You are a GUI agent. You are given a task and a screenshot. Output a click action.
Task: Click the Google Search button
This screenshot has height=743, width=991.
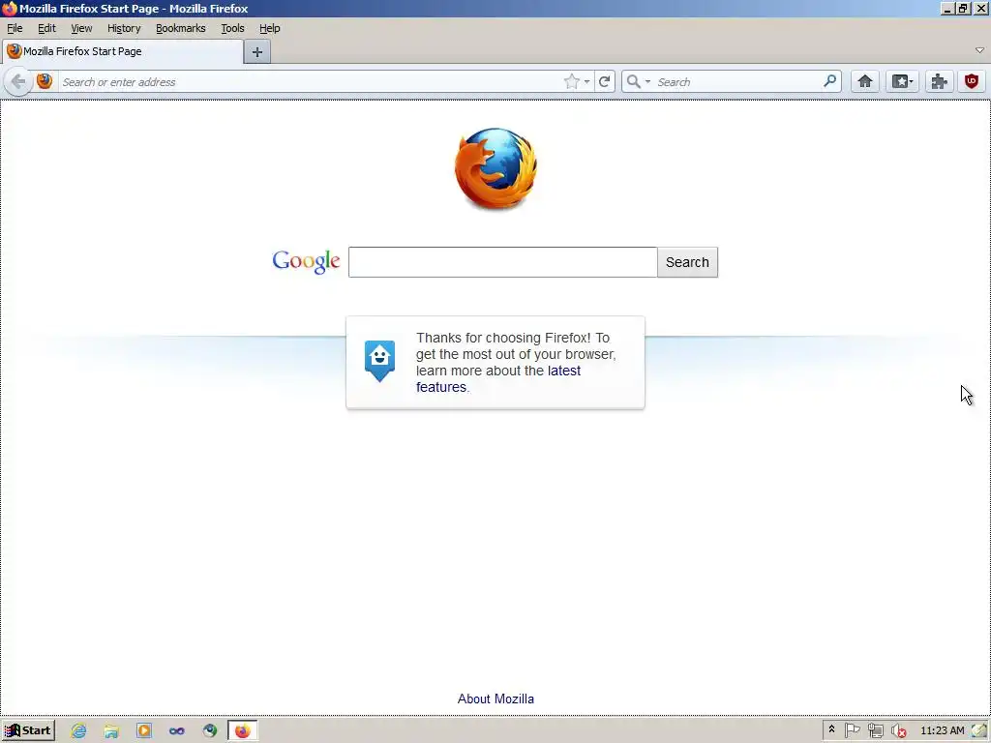tap(687, 262)
